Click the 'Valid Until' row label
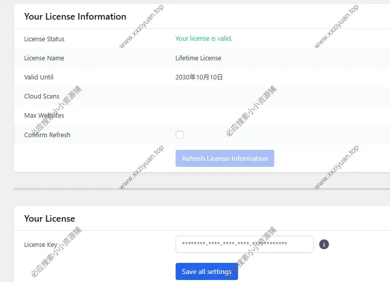Viewport: 390px width, 282px height. 39,77
